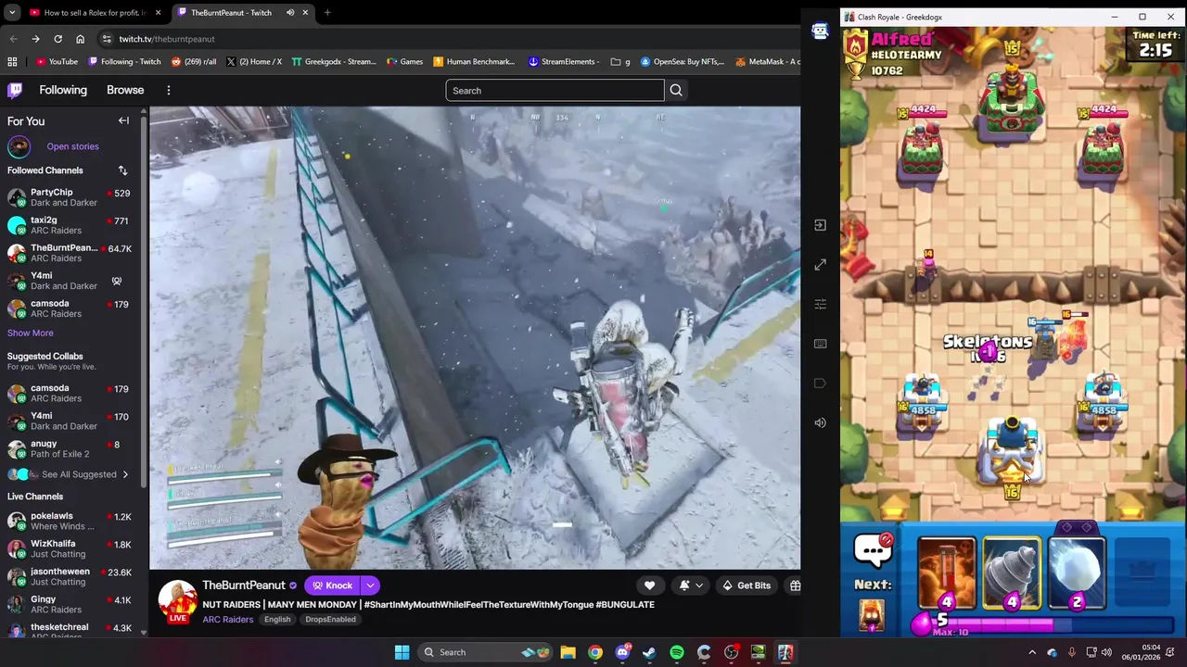The image size is (1187, 667).
Task: Open the three-dot menu beside Browse
Action: pos(168,90)
